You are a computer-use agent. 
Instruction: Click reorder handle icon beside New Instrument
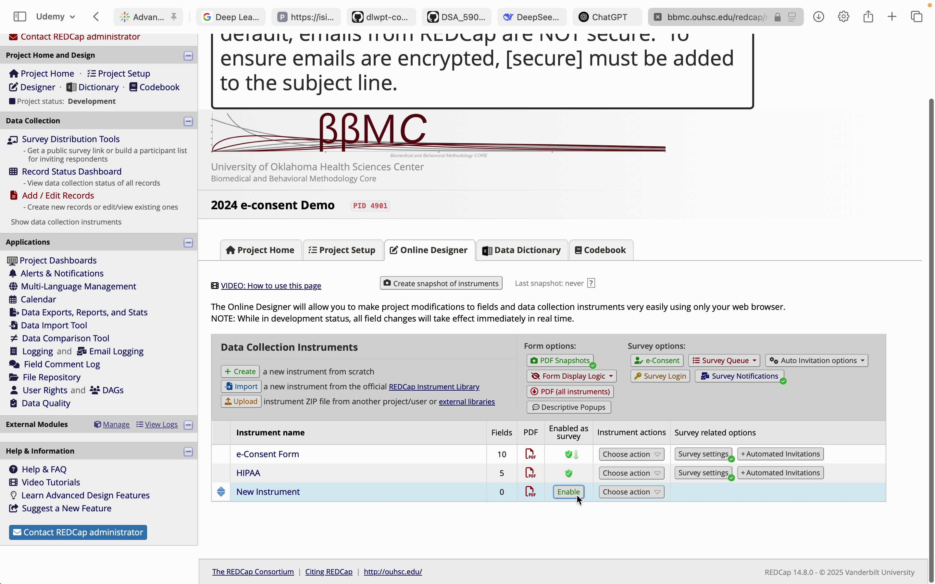pyautogui.click(x=221, y=492)
